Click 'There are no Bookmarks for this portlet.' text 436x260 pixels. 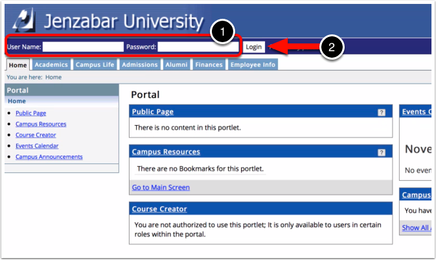[x=200, y=169]
